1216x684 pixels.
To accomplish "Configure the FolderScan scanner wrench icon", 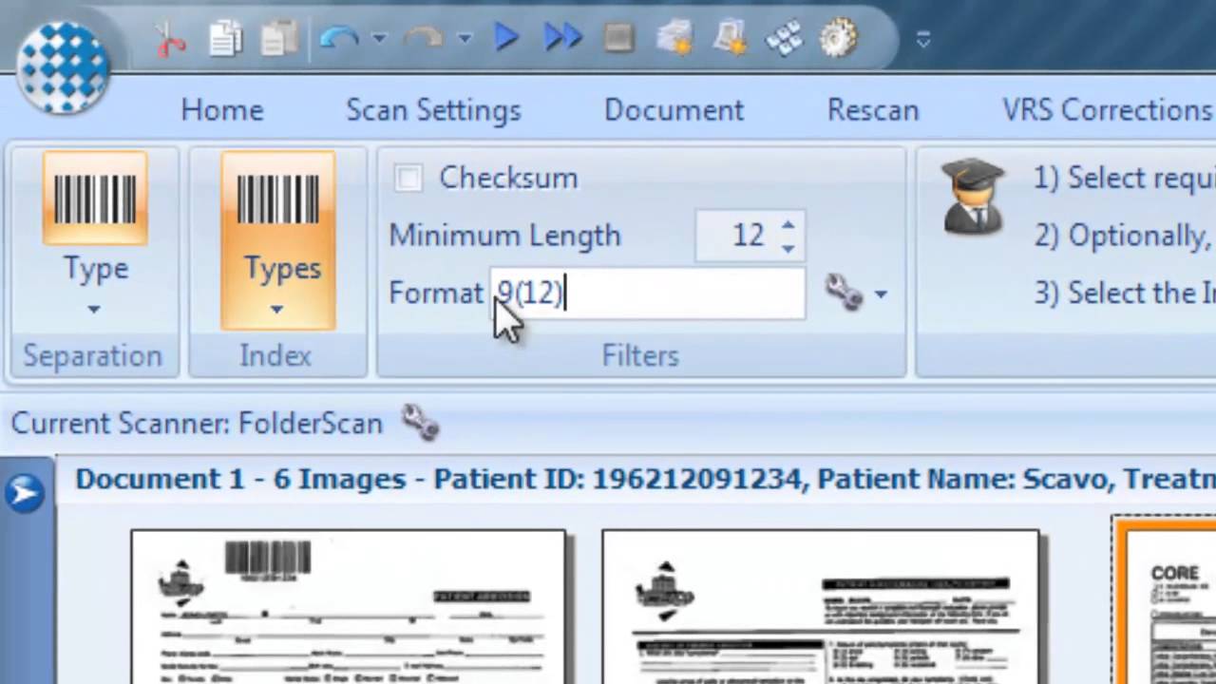I will point(420,422).
